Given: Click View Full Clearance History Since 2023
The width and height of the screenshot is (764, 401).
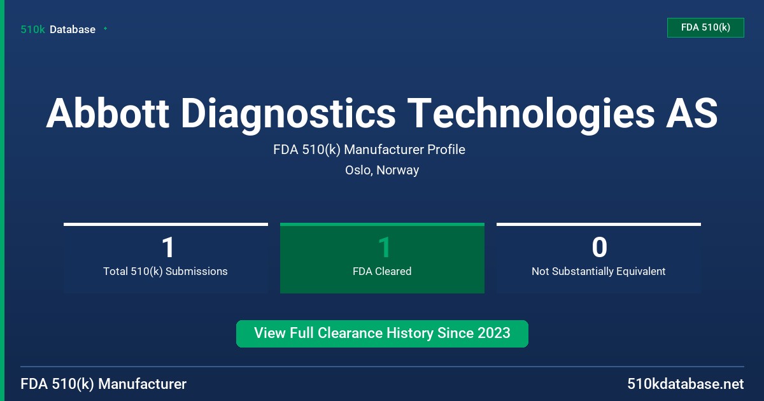Looking at the screenshot, I should click(382, 334).
